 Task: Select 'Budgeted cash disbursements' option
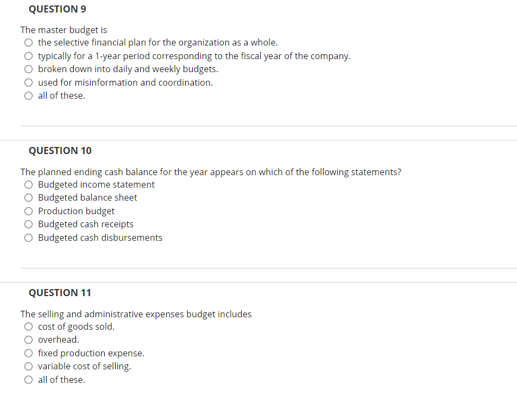(x=28, y=238)
